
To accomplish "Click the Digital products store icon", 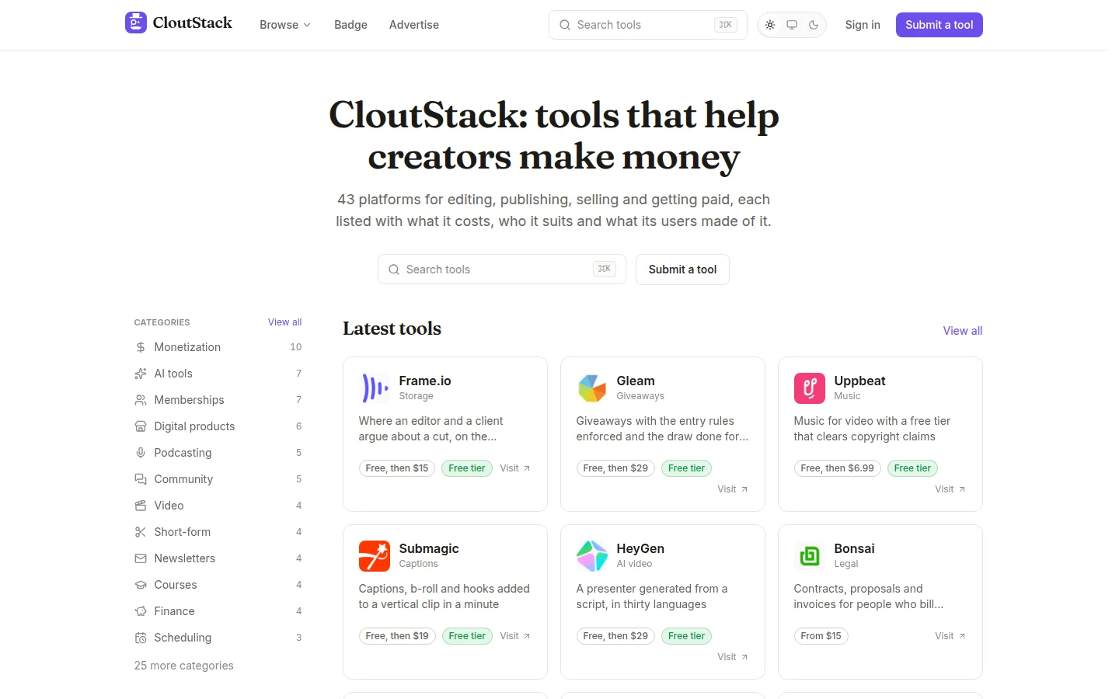I will (141, 426).
